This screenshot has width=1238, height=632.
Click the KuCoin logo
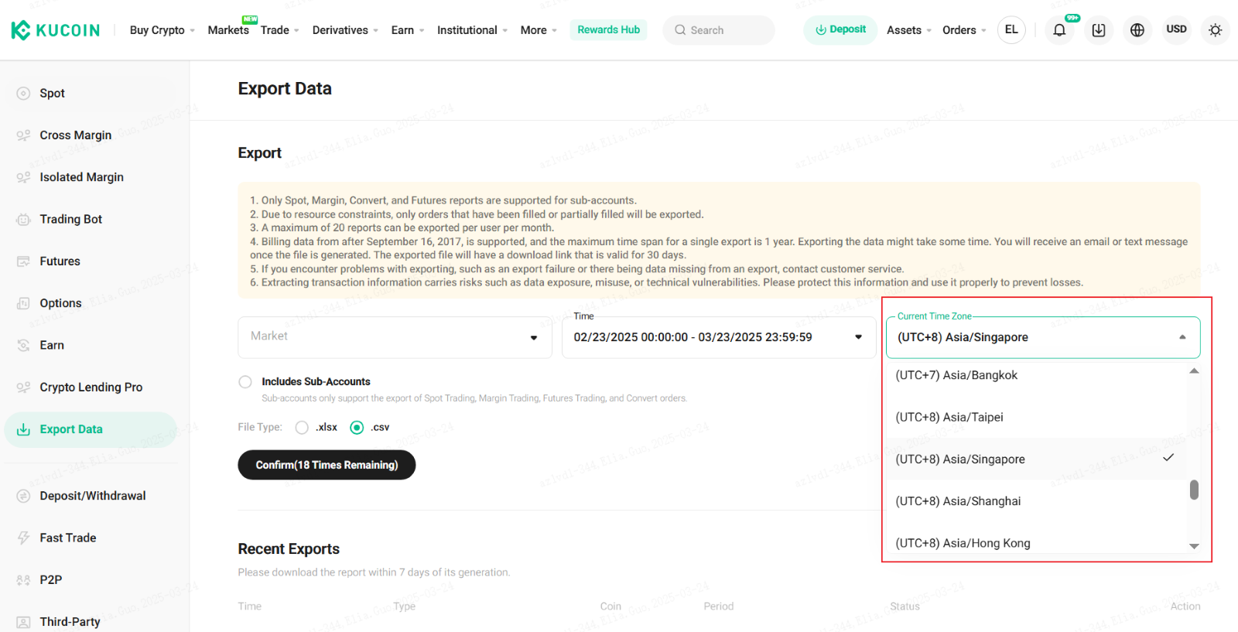pos(56,30)
